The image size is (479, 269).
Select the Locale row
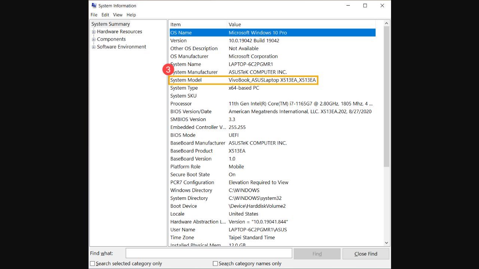point(272,213)
